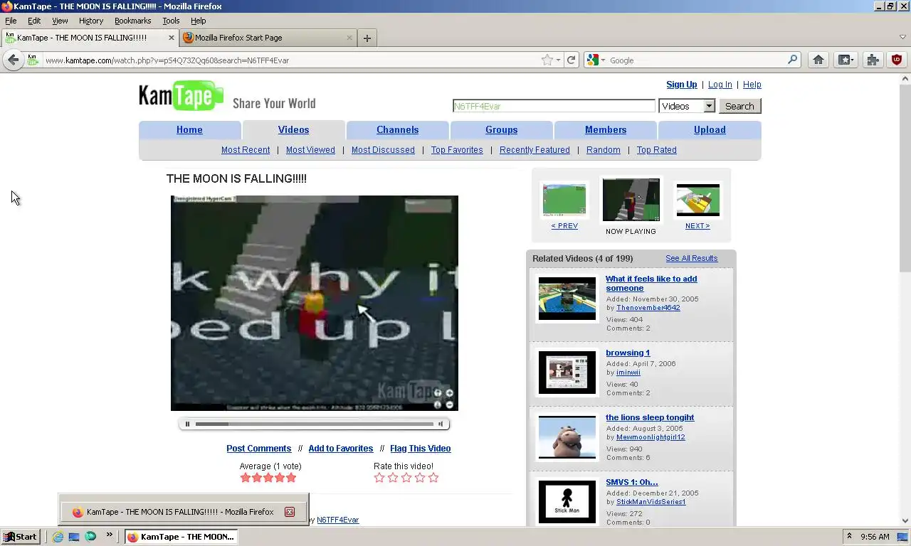Open a new tab with the plus button
The height and width of the screenshot is (546, 911).
367,38
